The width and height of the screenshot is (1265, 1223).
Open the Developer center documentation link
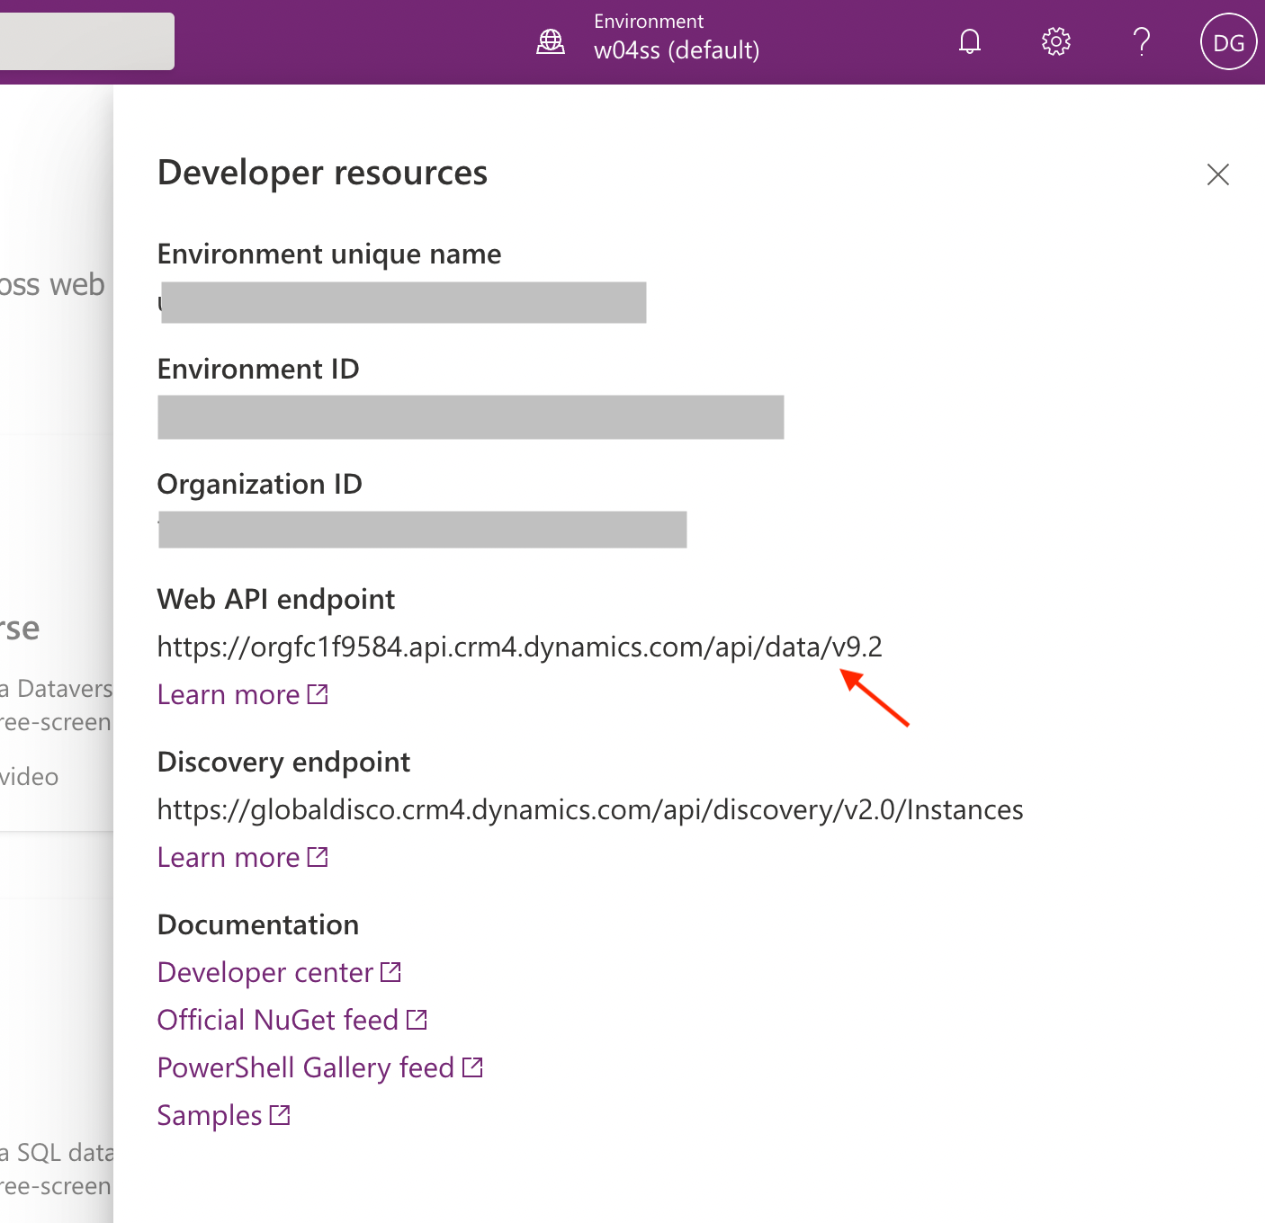pyautogui.click(x=265, y=973)
